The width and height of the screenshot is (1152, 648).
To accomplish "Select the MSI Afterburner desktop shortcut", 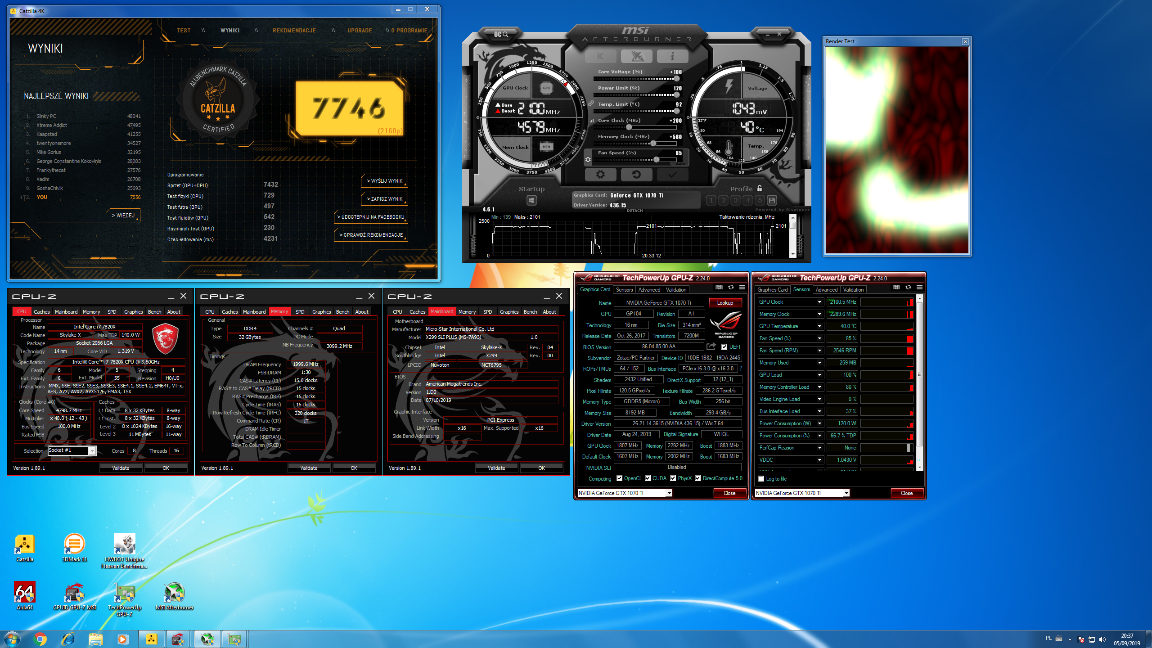I will coord(175,596).
